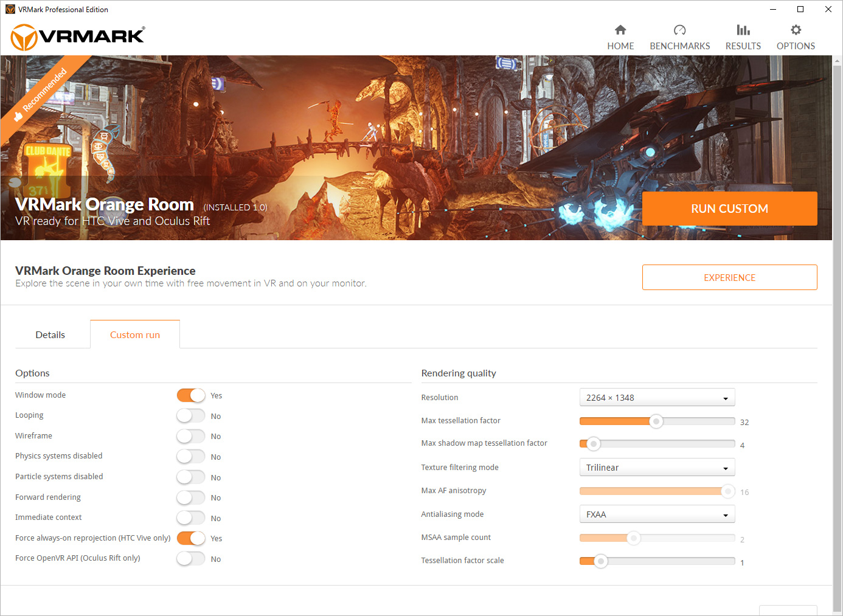843x616 pixels.
Task: Open the RESULTS navigation item
Action: coord(743,46)
